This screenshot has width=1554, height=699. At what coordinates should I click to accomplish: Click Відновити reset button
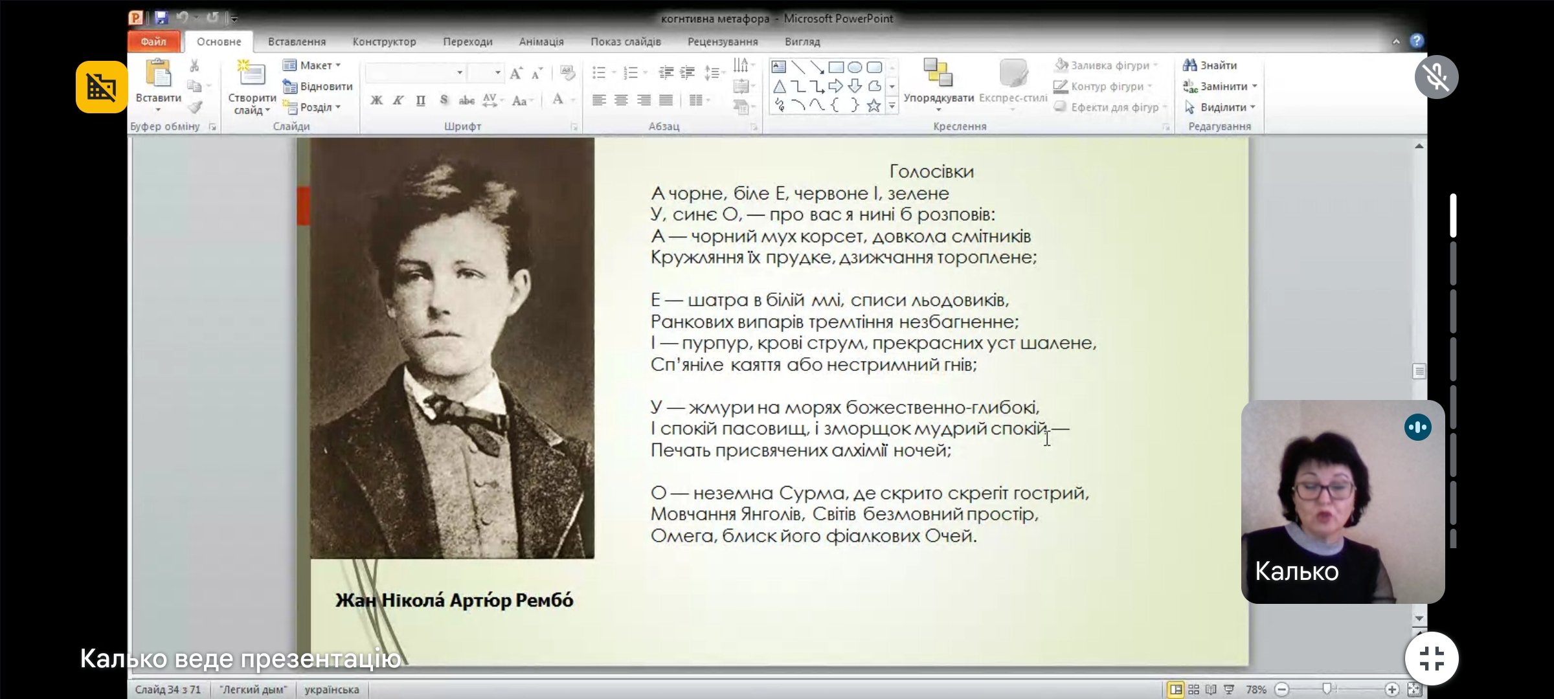(318, 86)
